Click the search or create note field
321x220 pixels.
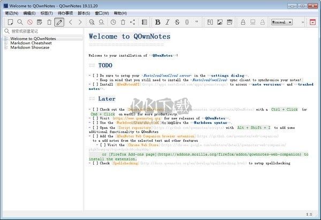(43, 31)
